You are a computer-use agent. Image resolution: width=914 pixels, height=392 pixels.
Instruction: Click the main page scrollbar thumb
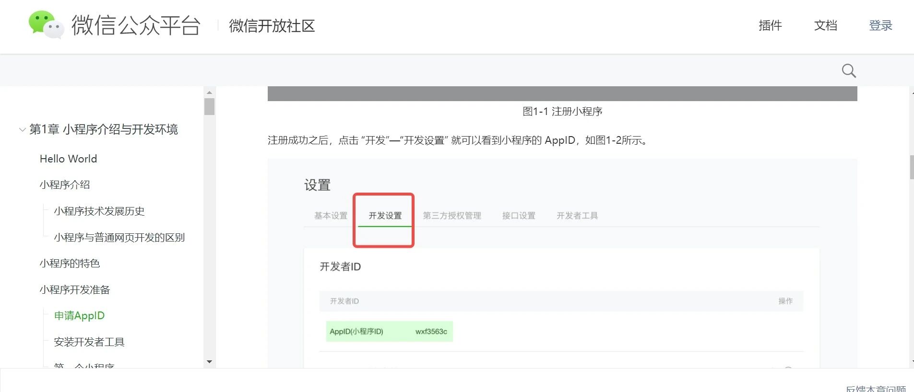912,167
